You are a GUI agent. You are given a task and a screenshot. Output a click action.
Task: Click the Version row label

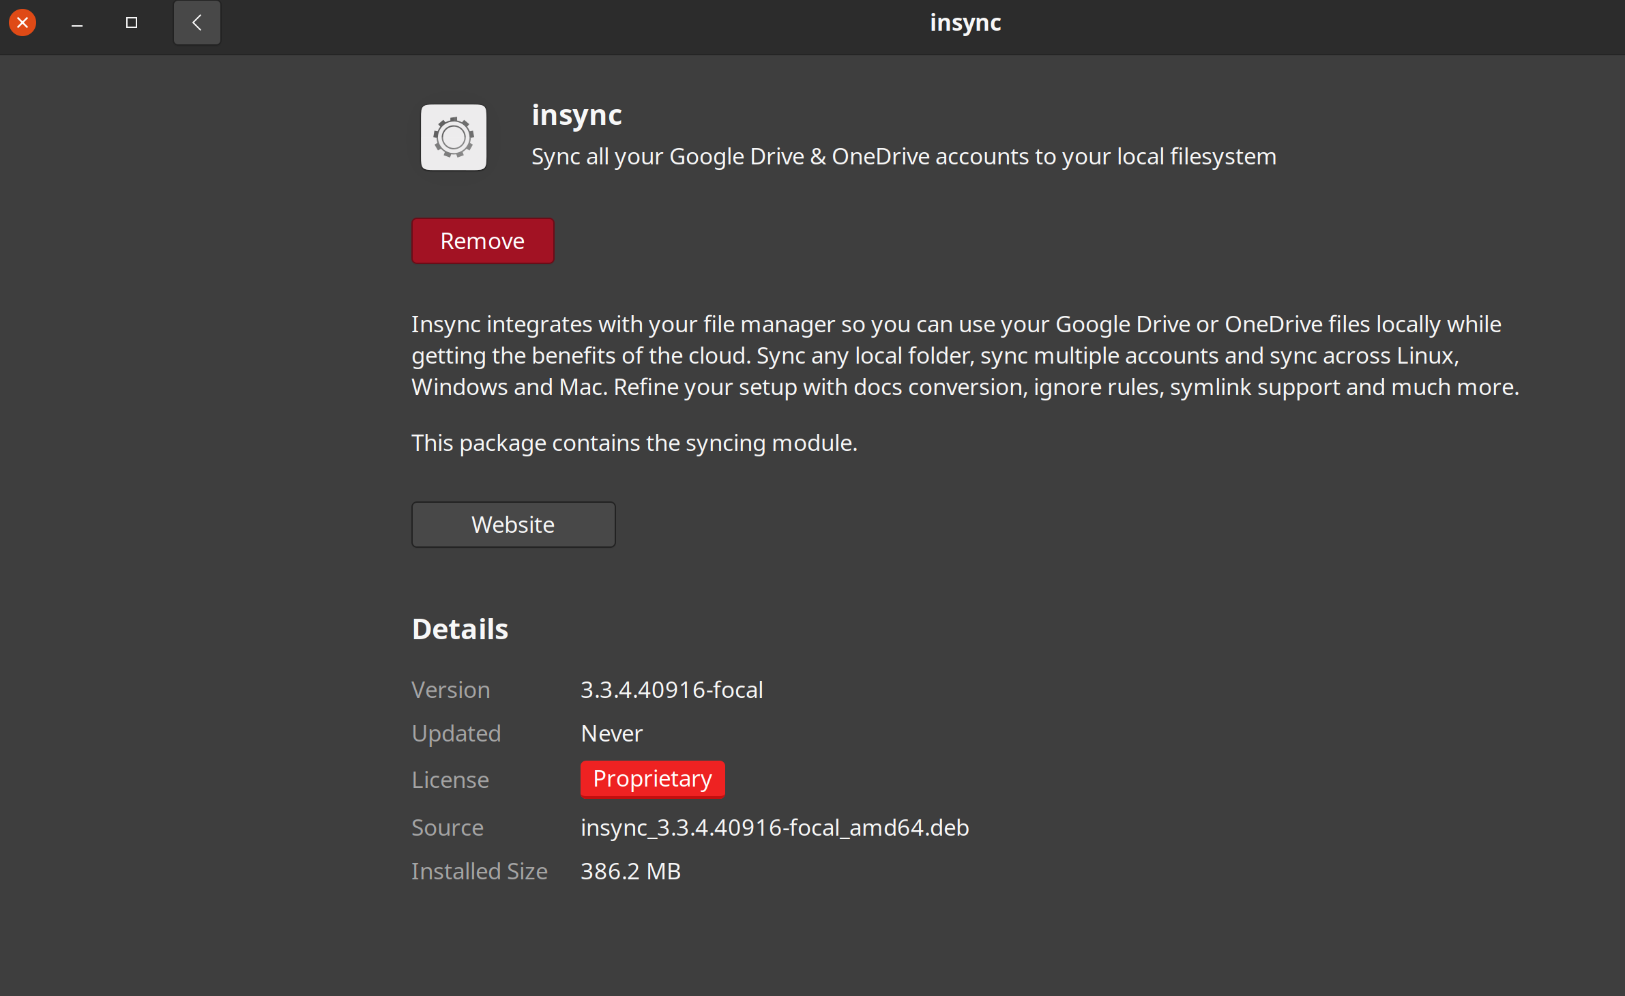[450, 689]
